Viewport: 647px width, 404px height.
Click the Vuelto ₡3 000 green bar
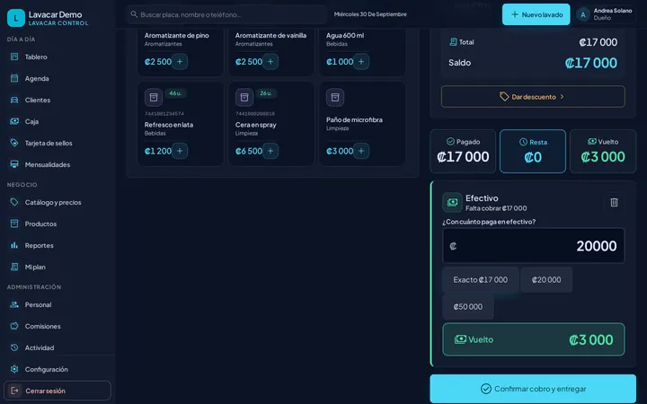click(x=534, y=339)
